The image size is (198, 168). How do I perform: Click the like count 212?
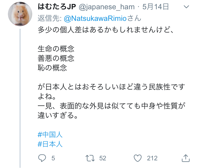152,158
